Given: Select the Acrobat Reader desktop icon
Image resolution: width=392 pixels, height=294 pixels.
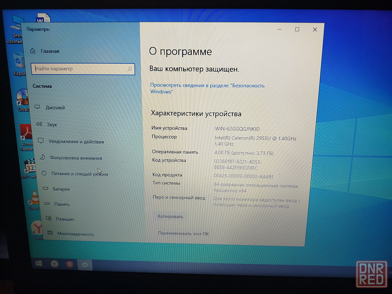Looking at the screenshot, I should pos(26,137).
